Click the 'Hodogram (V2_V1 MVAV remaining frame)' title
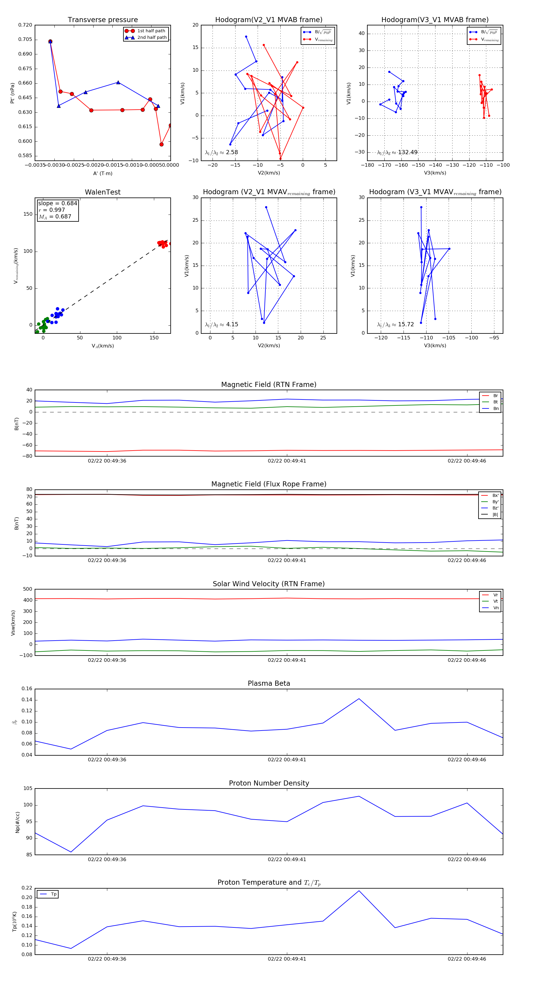The width and height of the screenshot is (538, 986). pyautogui.click(x=269, y=192)
